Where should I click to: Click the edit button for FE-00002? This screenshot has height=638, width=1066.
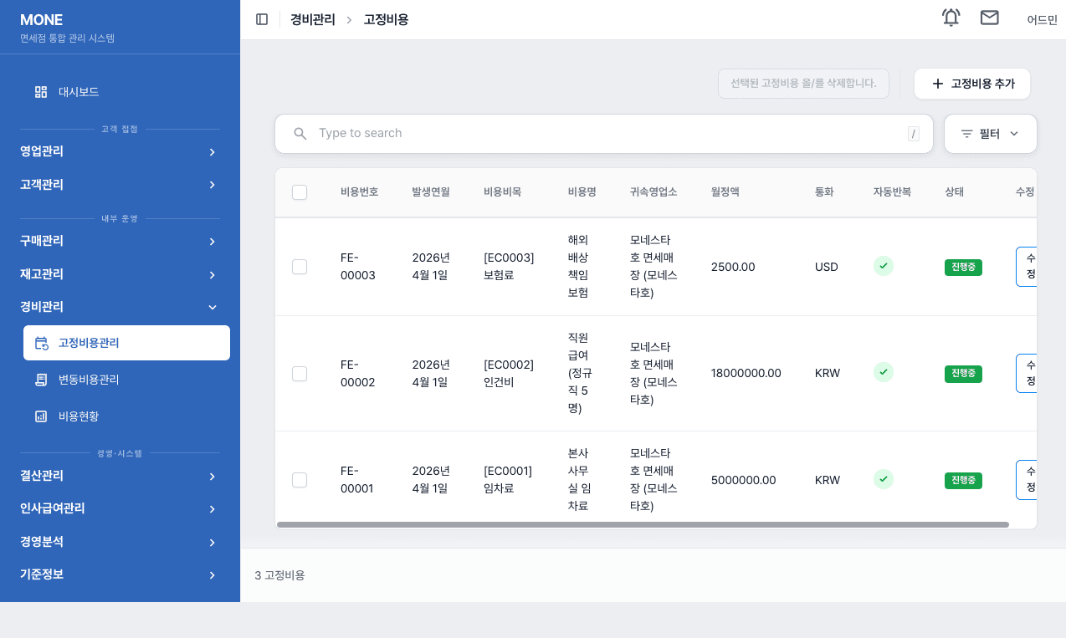[1027, 373]
